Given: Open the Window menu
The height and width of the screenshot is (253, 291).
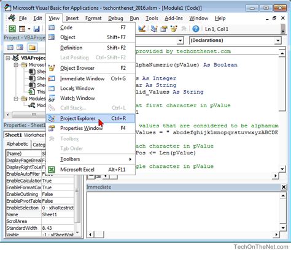Looking at the screenshot, I should tap(198, 18).
